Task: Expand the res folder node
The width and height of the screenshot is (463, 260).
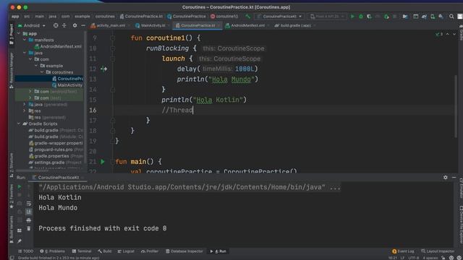Action: coord(25,110)
